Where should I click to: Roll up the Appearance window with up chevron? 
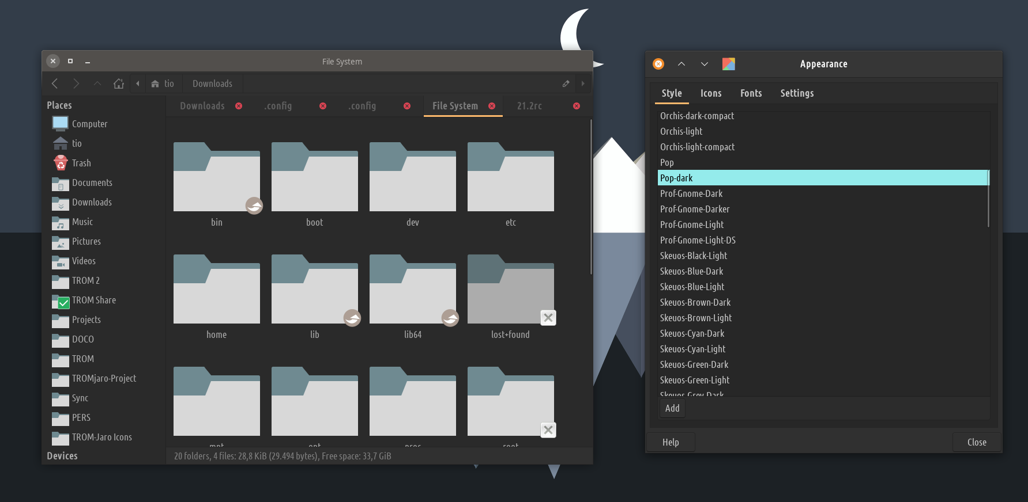point(681,64)
